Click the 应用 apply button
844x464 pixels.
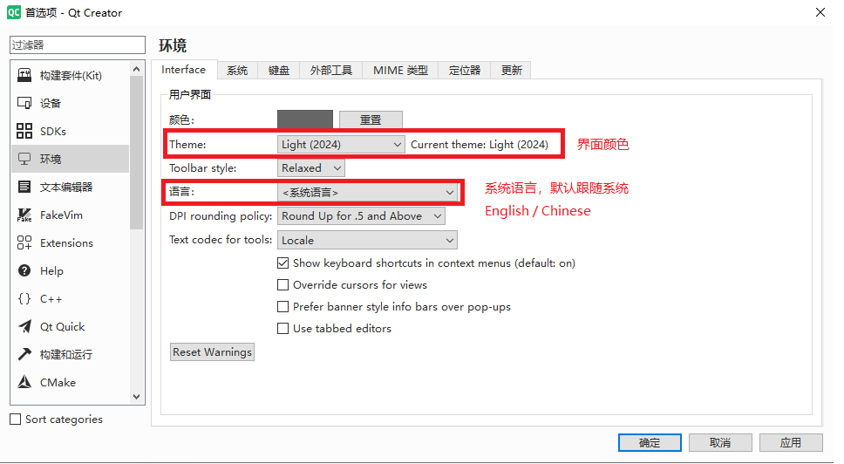click(x=791, y=442)
